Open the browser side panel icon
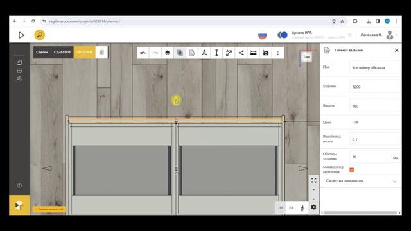Screen dimensions: 411x231 [x=378, y=21]
